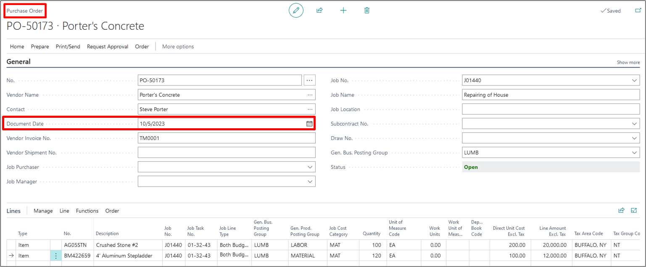Open the Subcontract No. dropdown

[x=634, y=124]
